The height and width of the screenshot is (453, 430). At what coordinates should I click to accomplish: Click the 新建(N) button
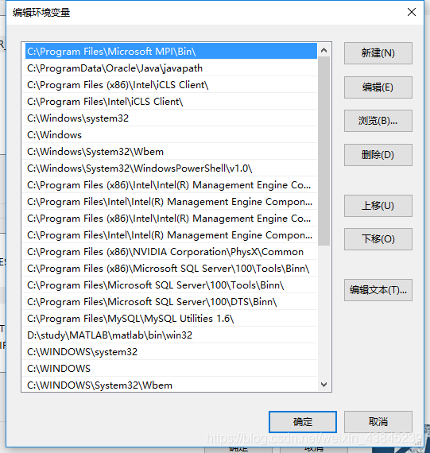point(378,53)
